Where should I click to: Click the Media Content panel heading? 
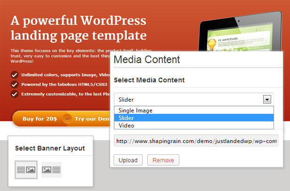point(147,60)
